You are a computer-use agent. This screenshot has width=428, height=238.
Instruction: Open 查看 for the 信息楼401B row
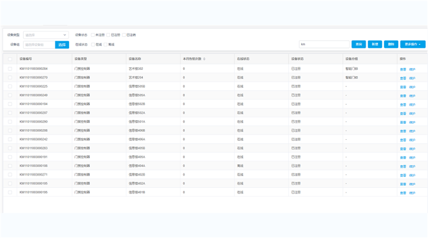point(403,193)
